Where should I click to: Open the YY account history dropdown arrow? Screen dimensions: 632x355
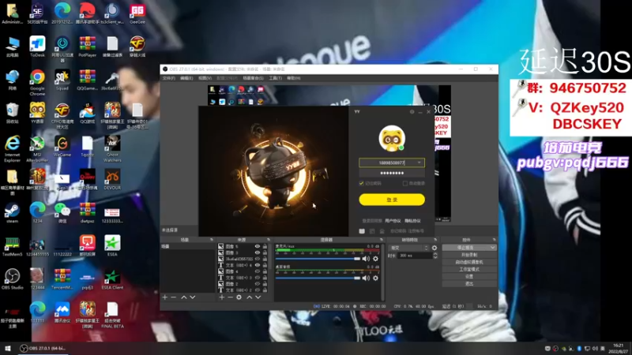(419, 163)
